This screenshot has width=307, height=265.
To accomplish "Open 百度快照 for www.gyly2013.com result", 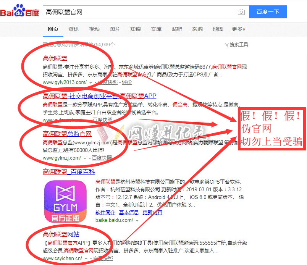I will coord(108,82).
